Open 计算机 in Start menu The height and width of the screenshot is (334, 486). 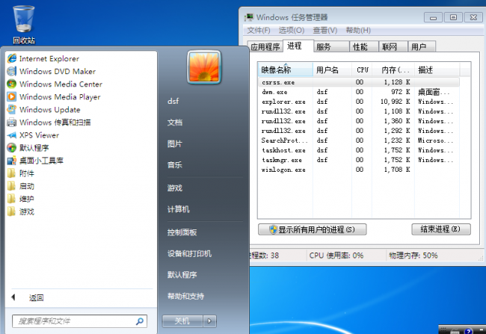pyautogui.click(x=178, y=209)
